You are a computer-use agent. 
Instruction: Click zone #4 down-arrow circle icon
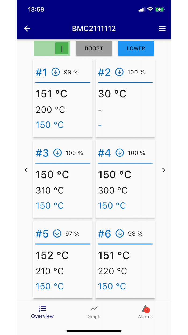click(x=120, y=153)
